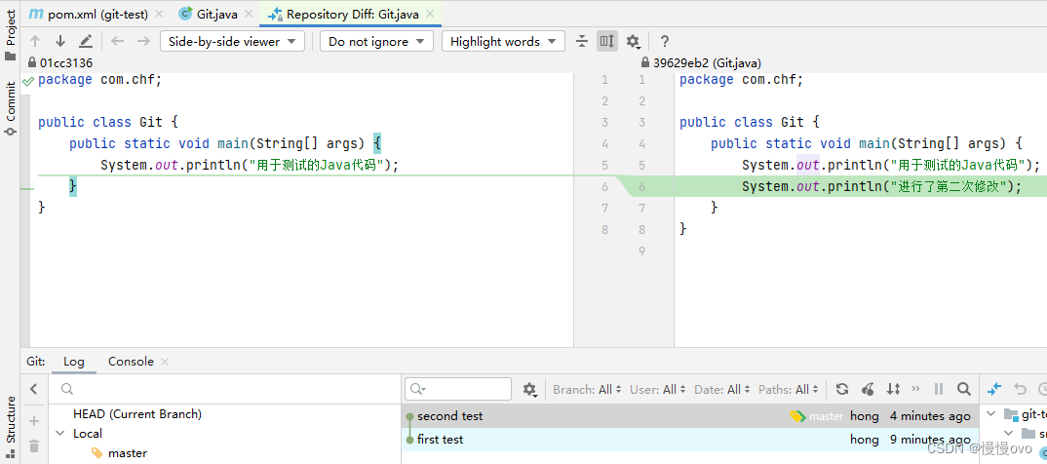Go to previous file arrow
Image resolution: width=1047 pixels, height=464 pixels.
tap(118, 41)
